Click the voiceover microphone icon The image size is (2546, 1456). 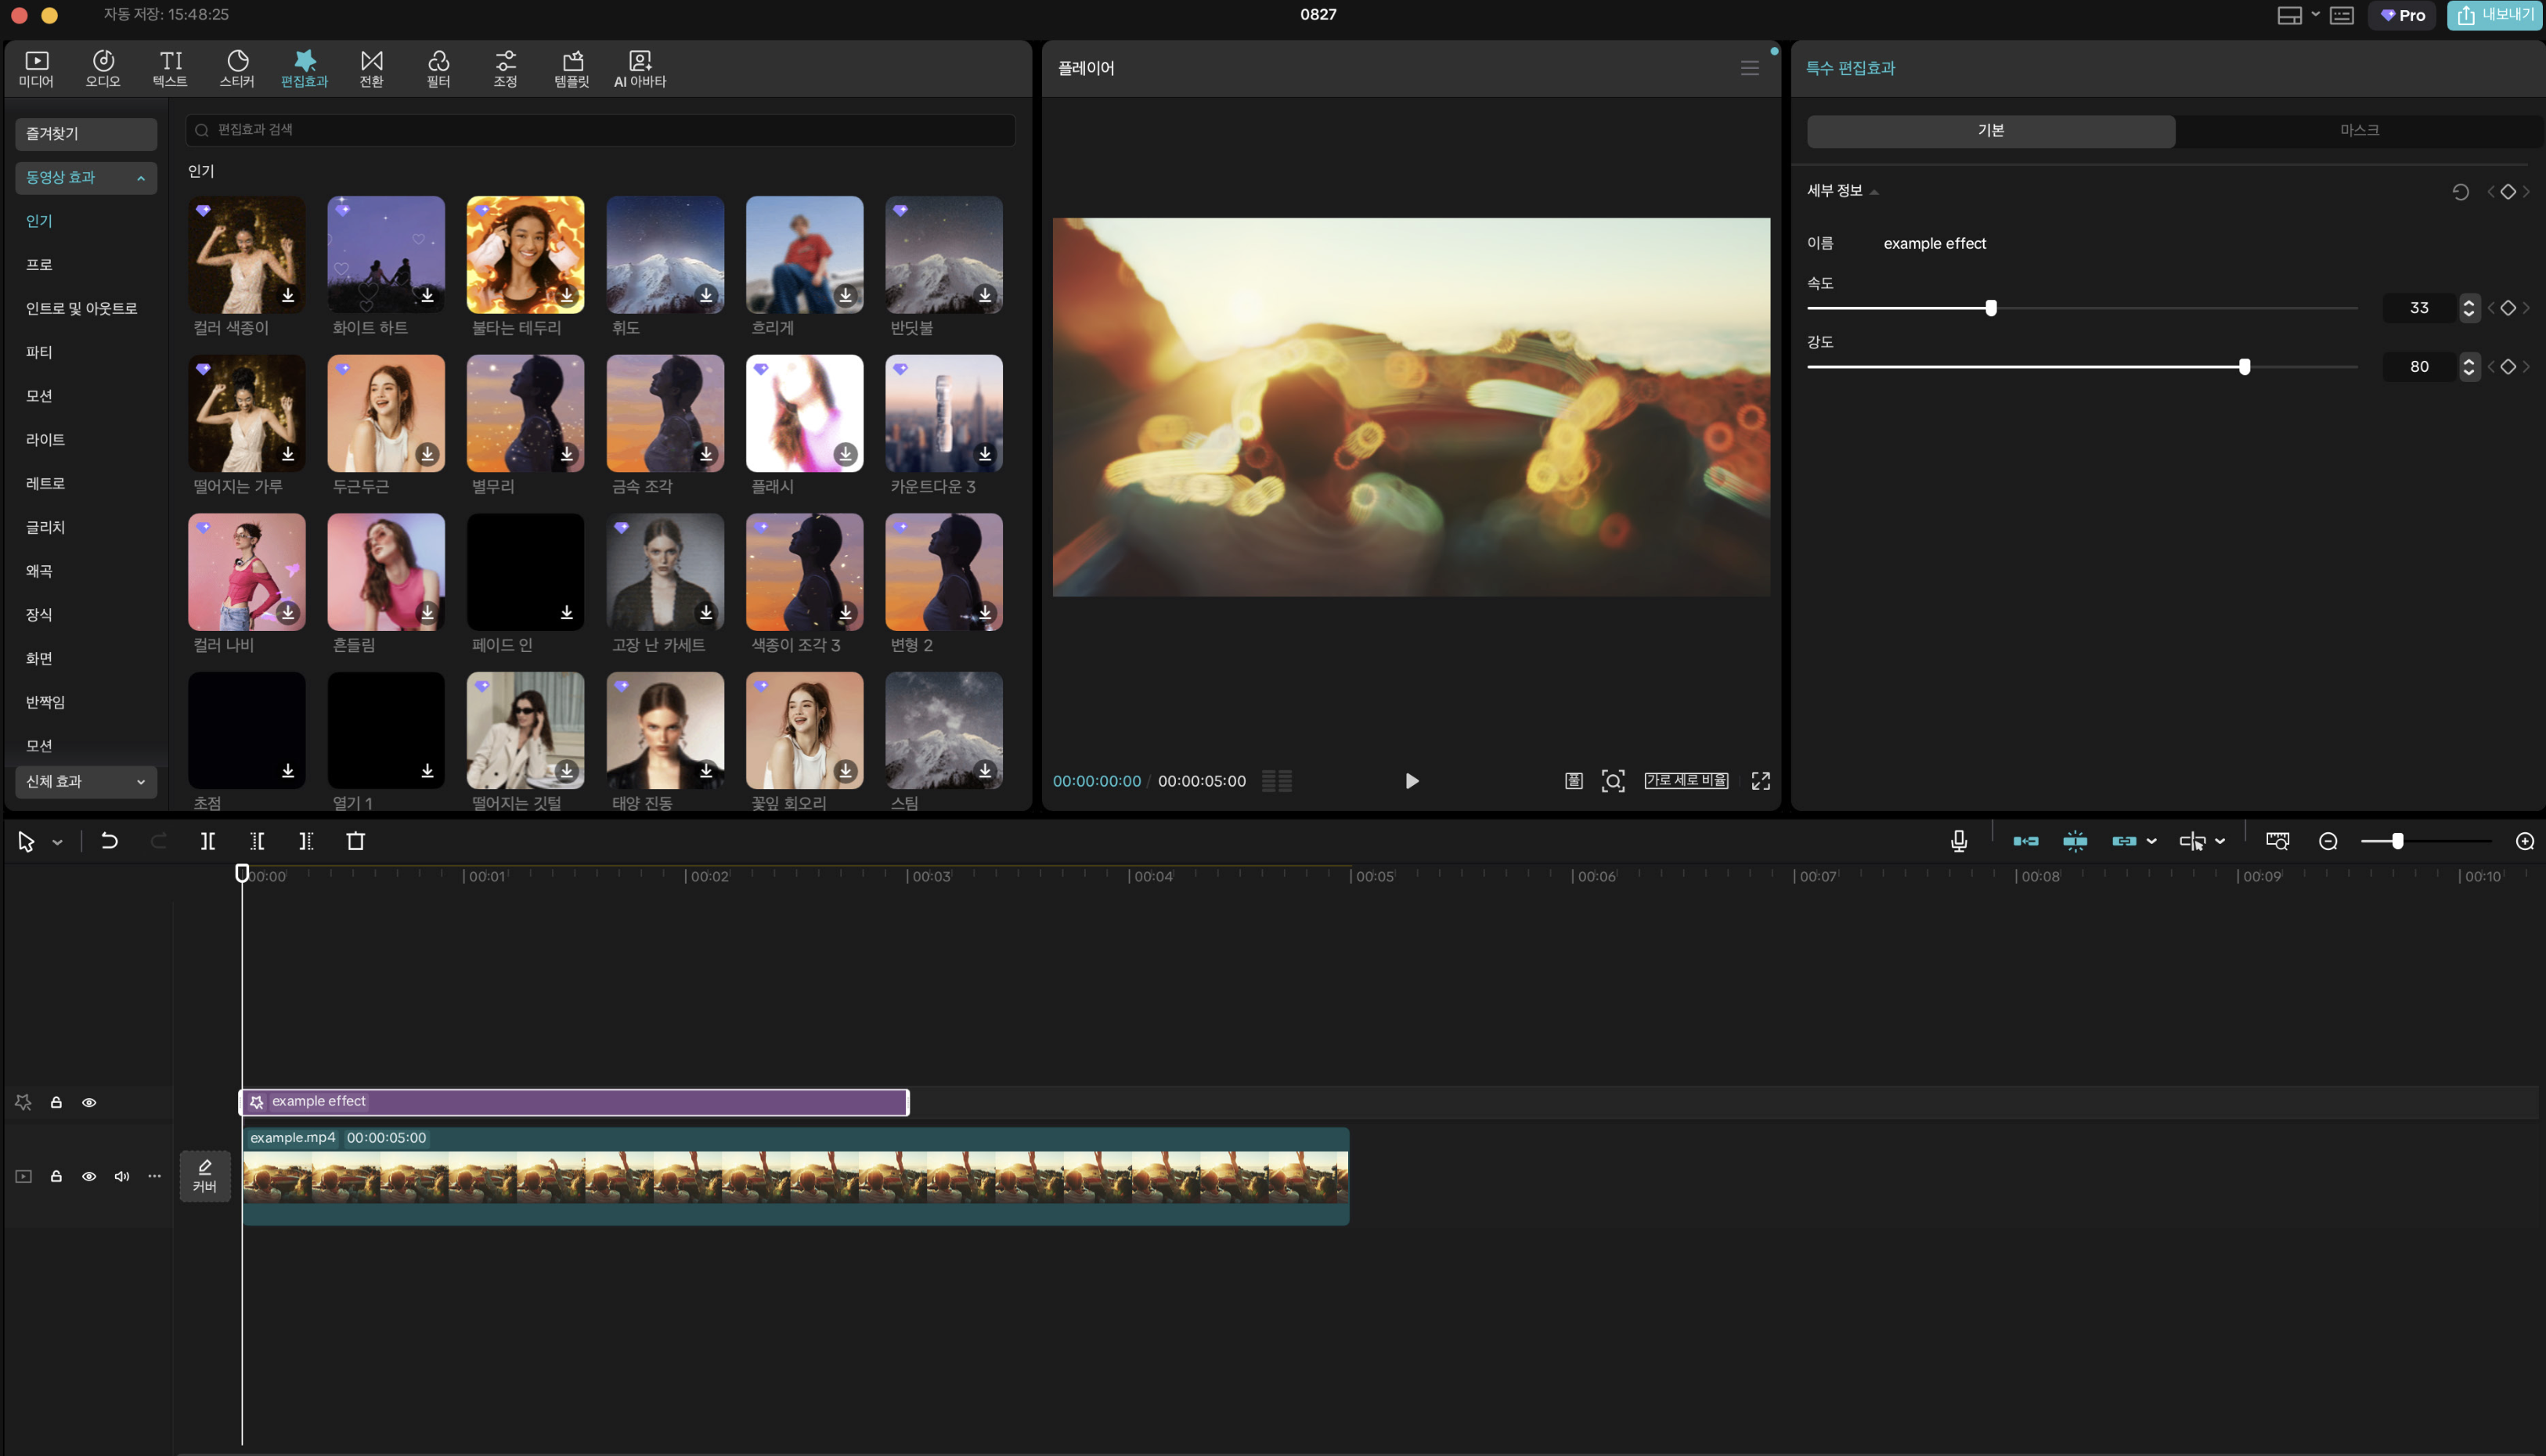[x=1958, y=841]
